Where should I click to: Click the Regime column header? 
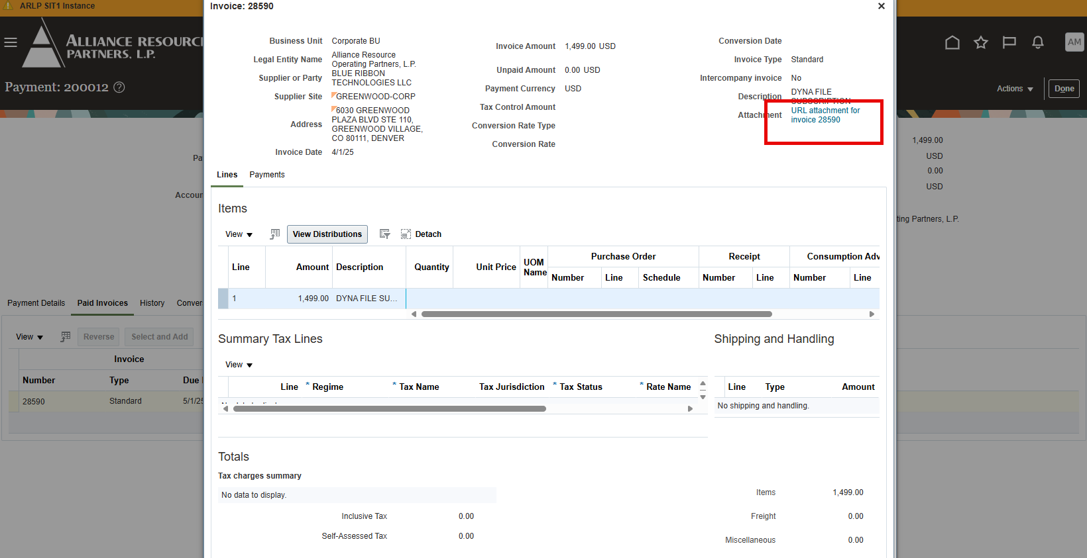tap(327, 387)
